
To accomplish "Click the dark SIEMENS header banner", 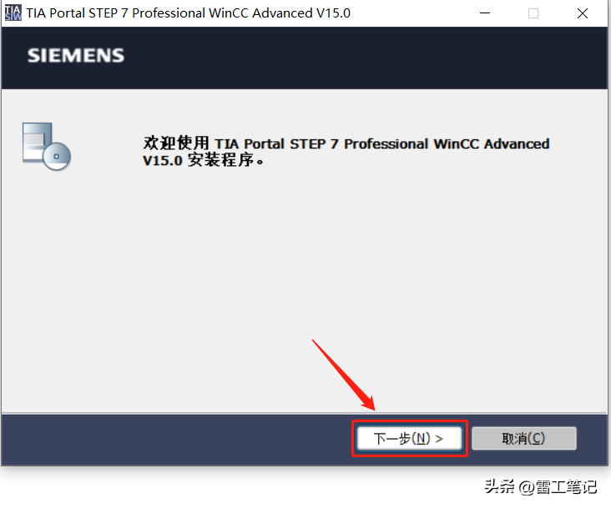I will tap(305, 58).
